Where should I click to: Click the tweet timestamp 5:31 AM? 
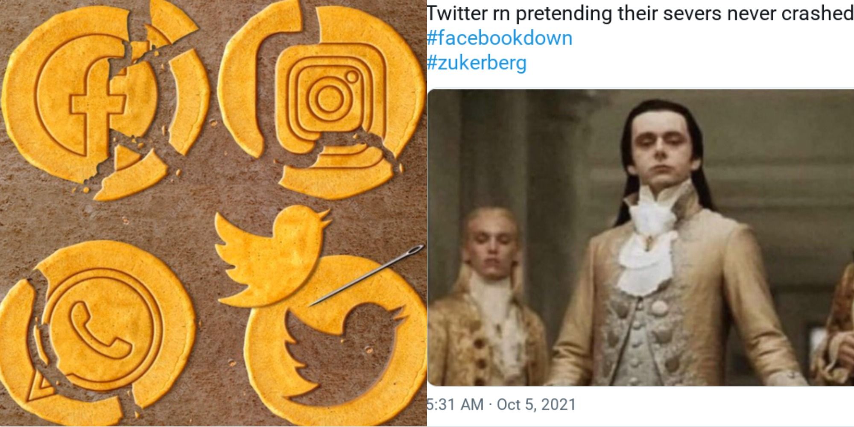coord(455,404)
